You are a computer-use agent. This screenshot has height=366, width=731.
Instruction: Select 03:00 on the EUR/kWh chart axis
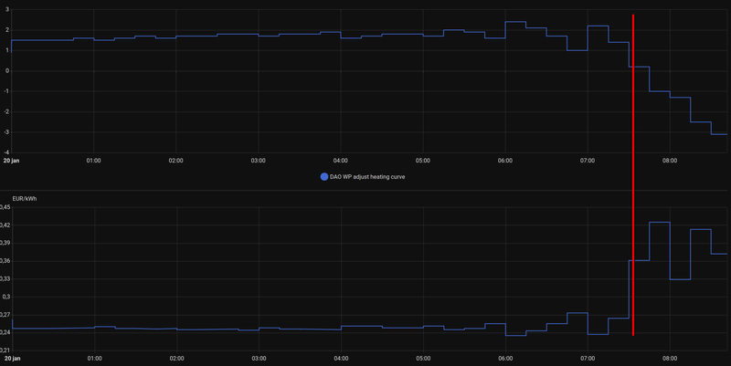click(x=259, y=359)
